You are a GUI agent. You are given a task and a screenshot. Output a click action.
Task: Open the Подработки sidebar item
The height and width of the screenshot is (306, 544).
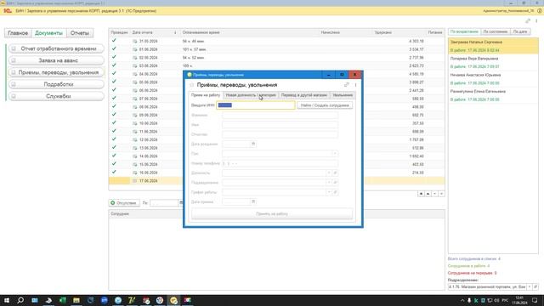56,84
